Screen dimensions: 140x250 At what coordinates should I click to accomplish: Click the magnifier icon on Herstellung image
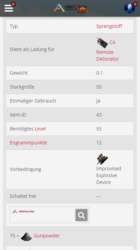81,215
